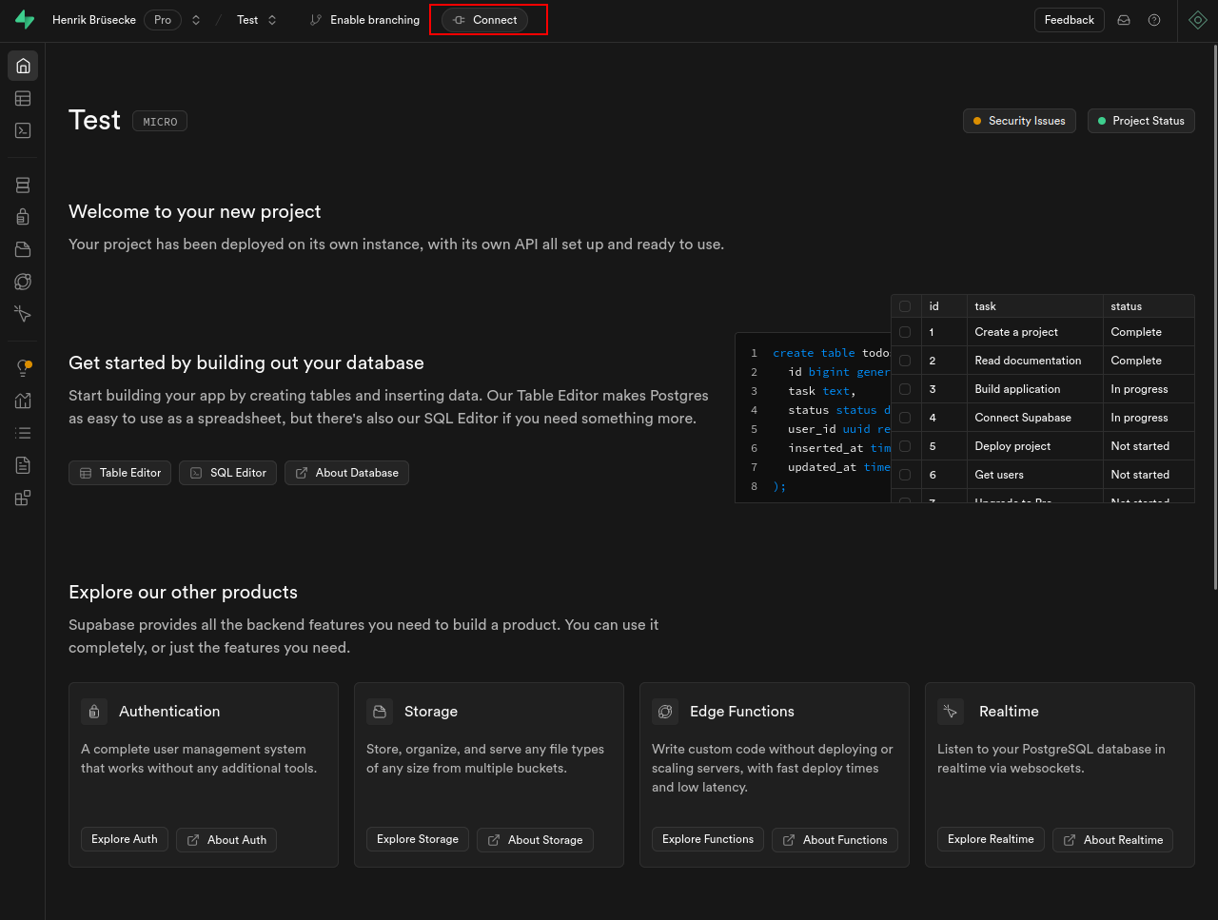
Task: Open the Feedback button
Action: 1070,20
